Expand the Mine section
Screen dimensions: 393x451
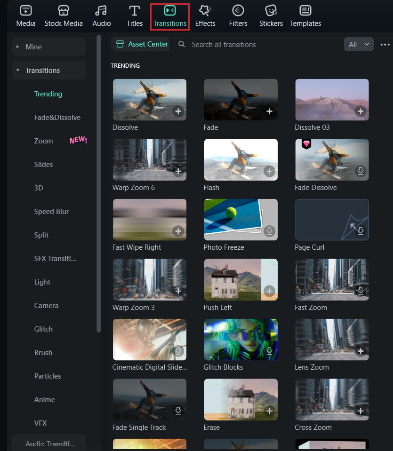pyautogui.click(x=49, y=47)
